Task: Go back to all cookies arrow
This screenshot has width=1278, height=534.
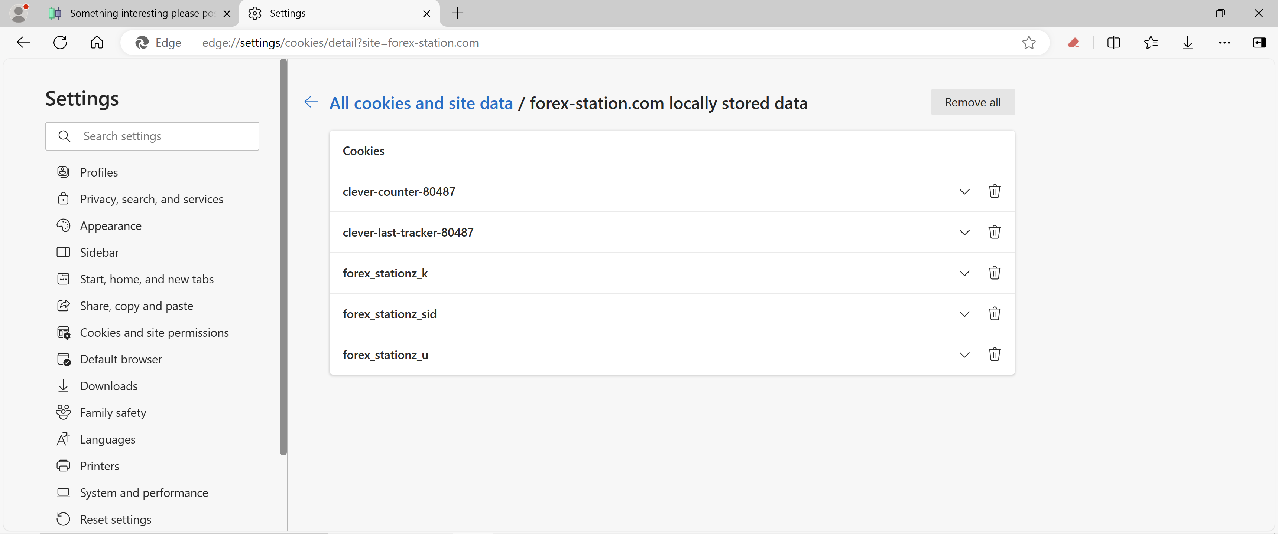Action: tap(311, 102)
